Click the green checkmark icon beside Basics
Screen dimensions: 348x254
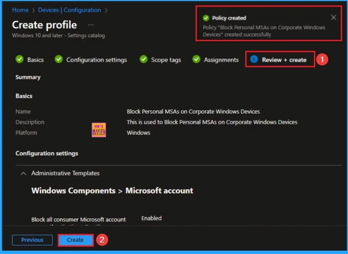pos(19,59)
